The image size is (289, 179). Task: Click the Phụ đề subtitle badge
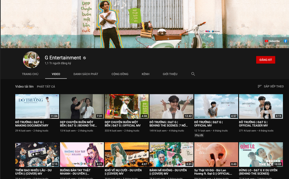click(x=199, y=135)
